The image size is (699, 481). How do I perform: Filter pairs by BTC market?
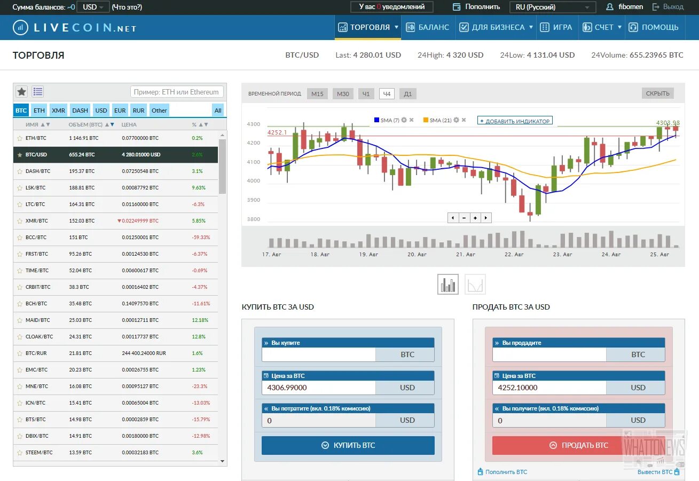pos(21,111)
